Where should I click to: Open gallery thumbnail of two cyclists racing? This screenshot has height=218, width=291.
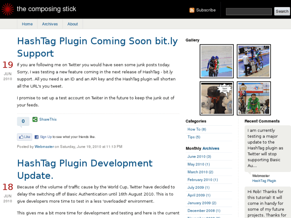(x=217, y=61)
